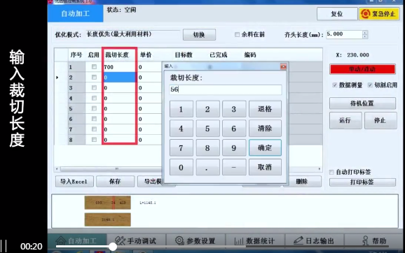Click the table's right horizontal scroll arrow
This screenshot has height=253, width=405.
click(x=320, y=169)
